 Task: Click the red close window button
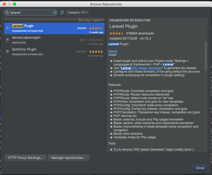pos(4,4)
